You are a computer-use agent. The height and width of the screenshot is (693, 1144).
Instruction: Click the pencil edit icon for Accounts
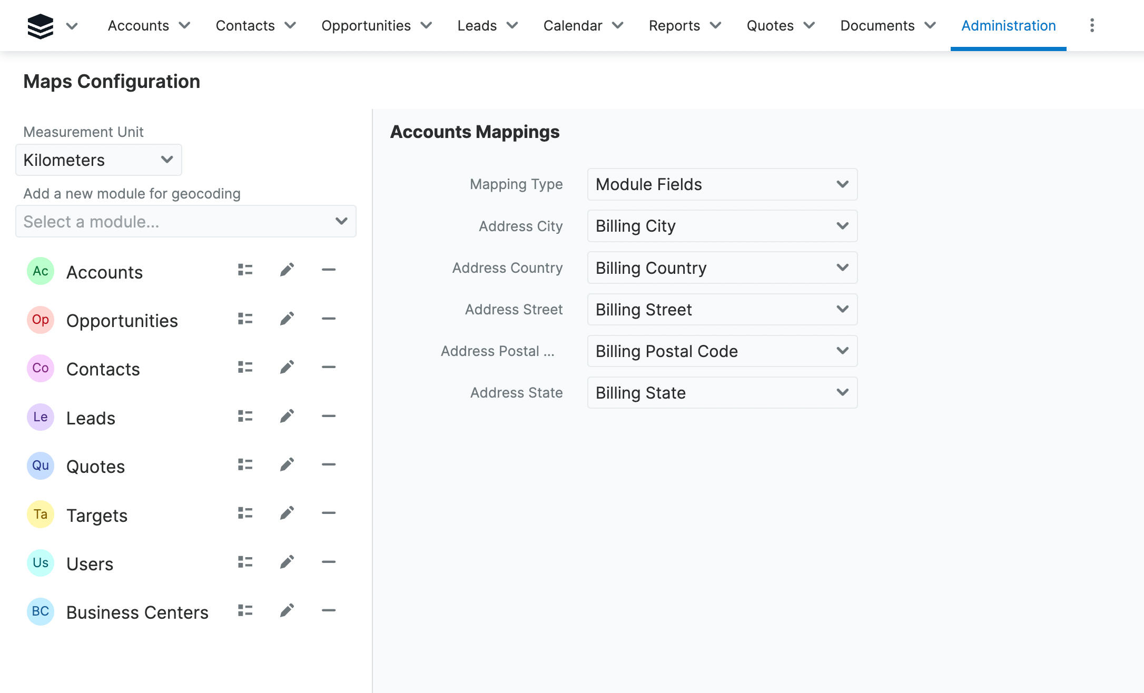[x=287, y=270]
